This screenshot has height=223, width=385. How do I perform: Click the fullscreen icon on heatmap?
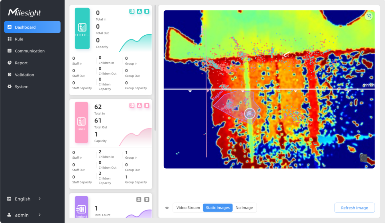tap(363, 158)
